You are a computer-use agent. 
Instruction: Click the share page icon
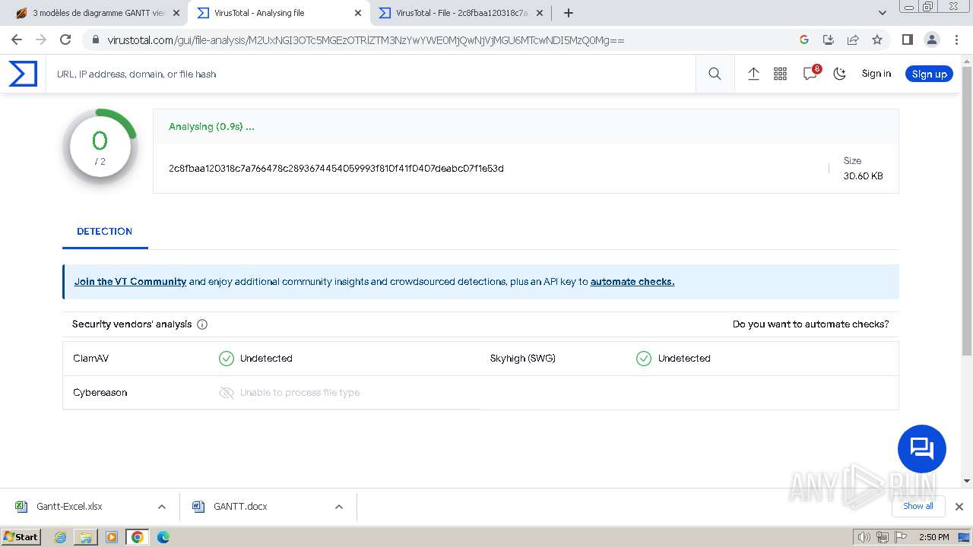[x=853, y=40]
